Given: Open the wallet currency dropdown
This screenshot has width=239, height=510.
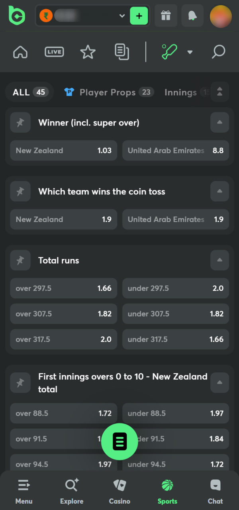Looking at the screenshot, I should (122, 16).
